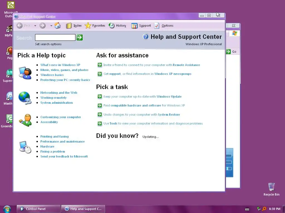Open Working remotely topic
This screenshot has height=213, width=285.
pyautogui.click(x=53, y=98)
